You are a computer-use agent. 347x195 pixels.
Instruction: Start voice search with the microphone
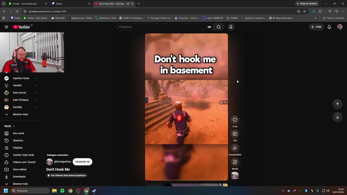(x=231, y=27)
